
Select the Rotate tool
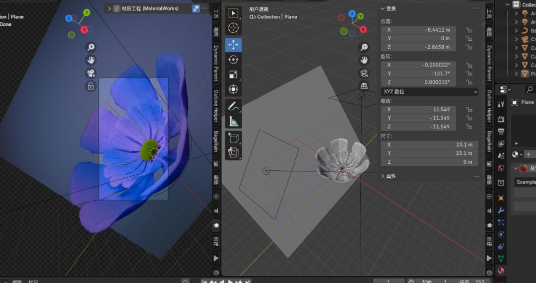[x=233, y=60]
